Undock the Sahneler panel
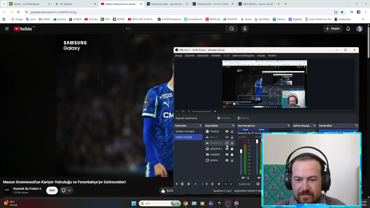Screen dimensions: 370x208 coord(201,126)
